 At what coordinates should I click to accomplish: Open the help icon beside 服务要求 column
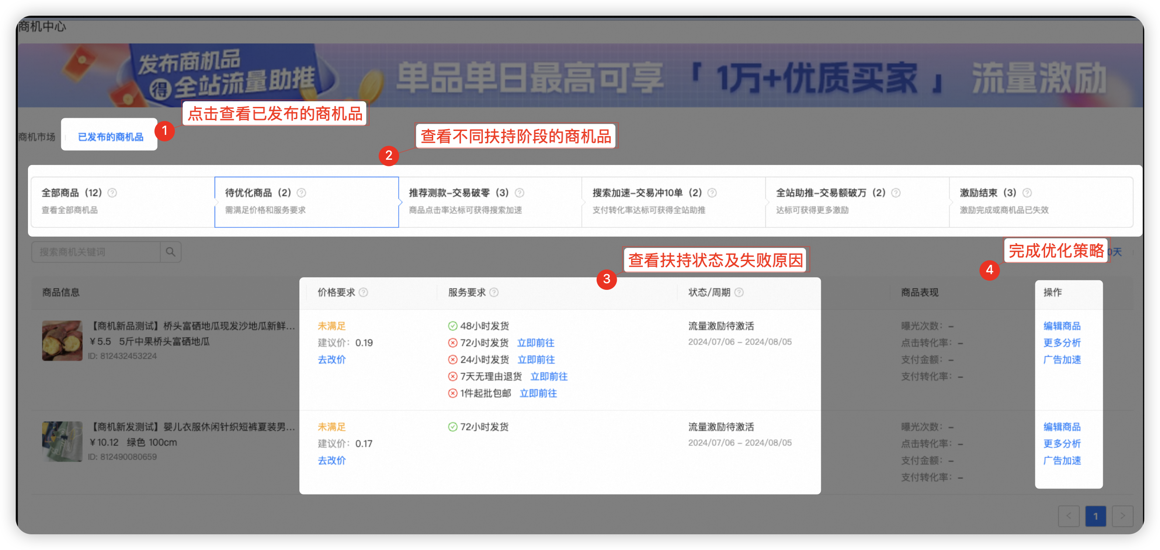click(x=494, y=292)
